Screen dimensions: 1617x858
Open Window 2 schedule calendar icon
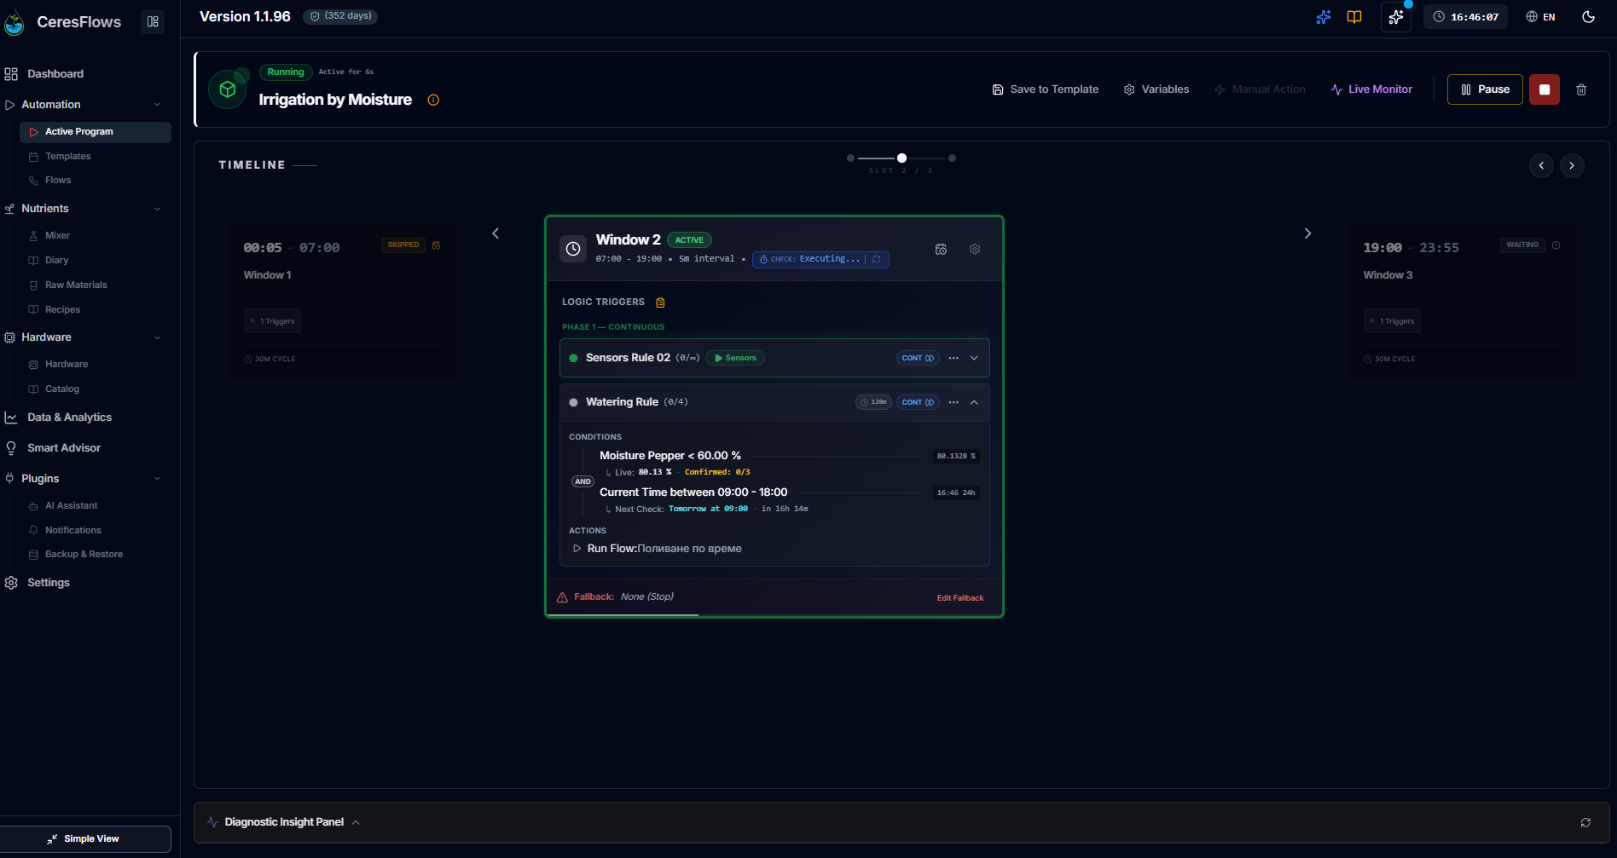(x=941, y=249)
